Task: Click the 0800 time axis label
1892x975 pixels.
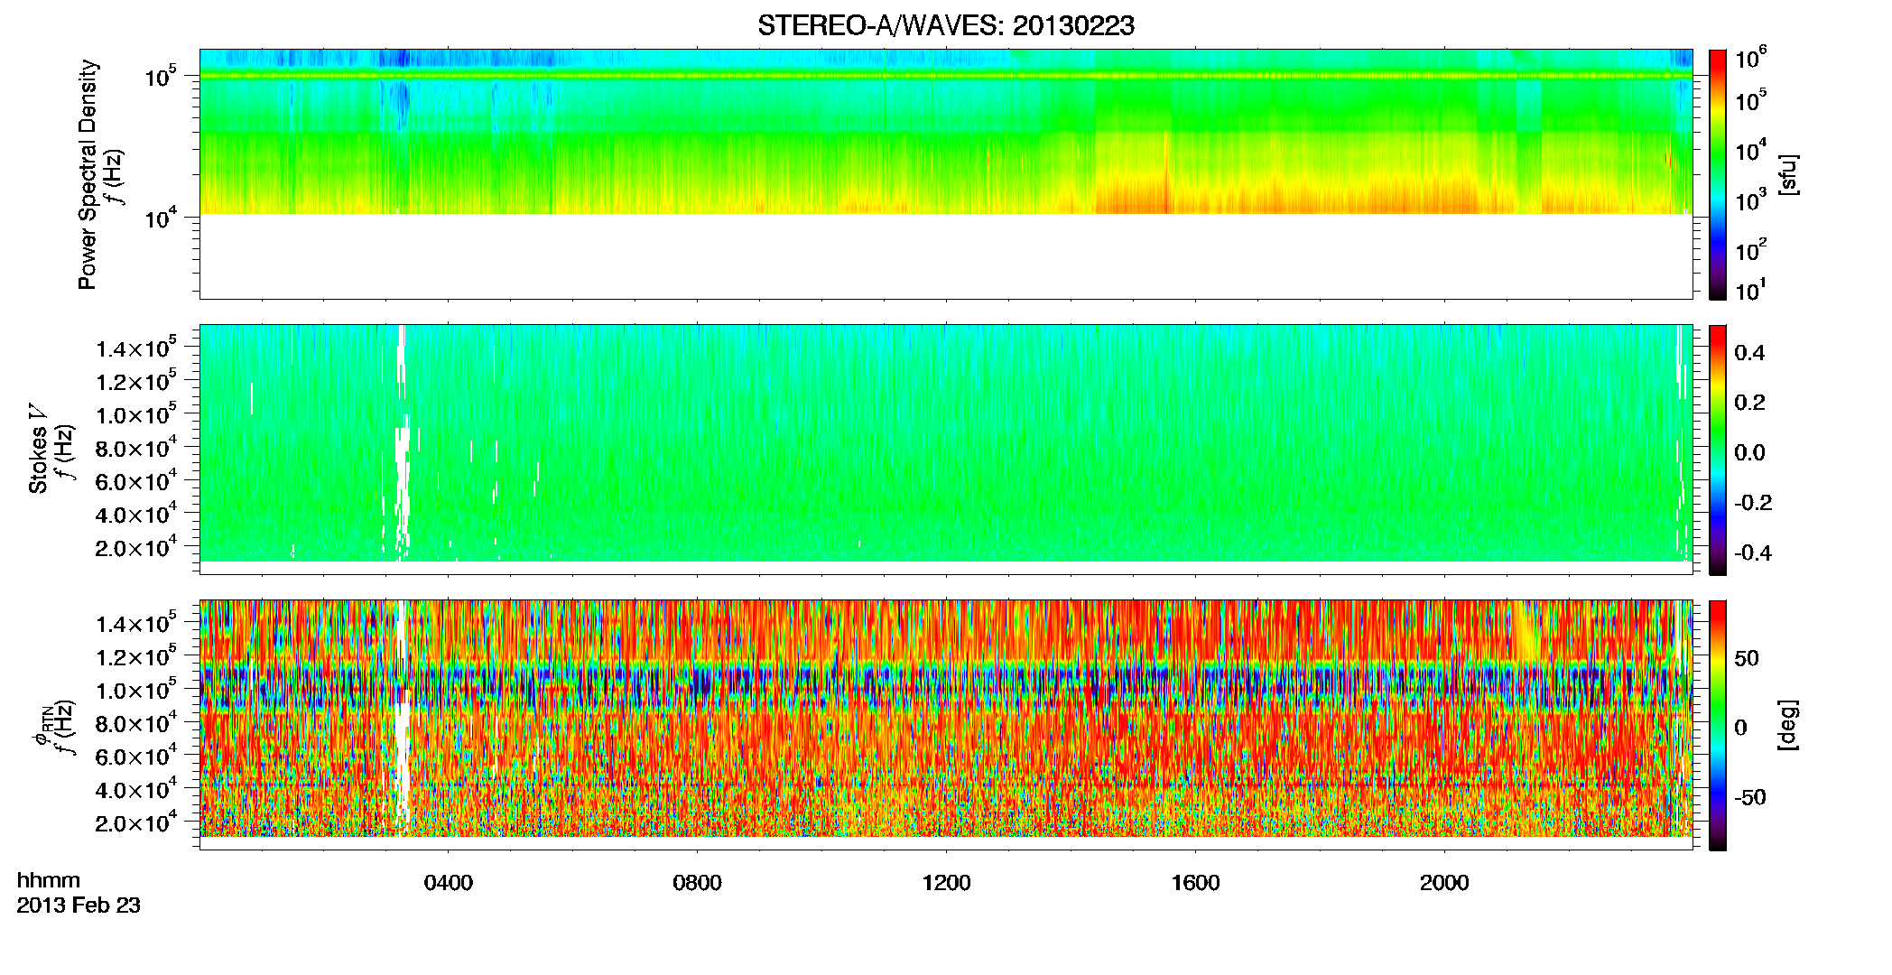Action: coord(698,883)
